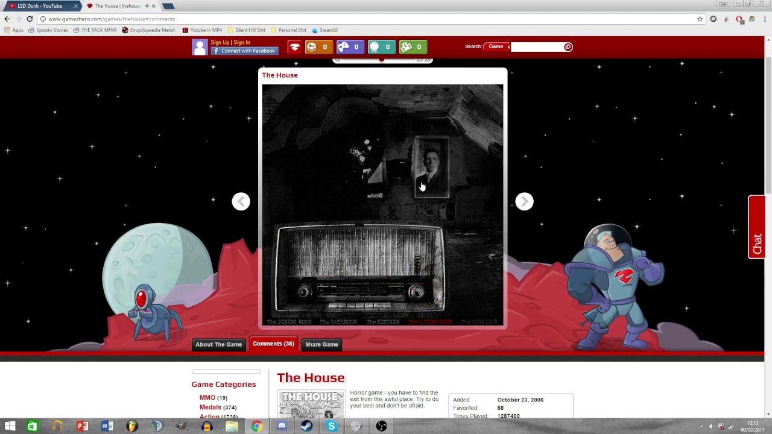Viewport: 772px width, 434px height.
Task: Open the MMO game category
Action: tap(207, 398)
